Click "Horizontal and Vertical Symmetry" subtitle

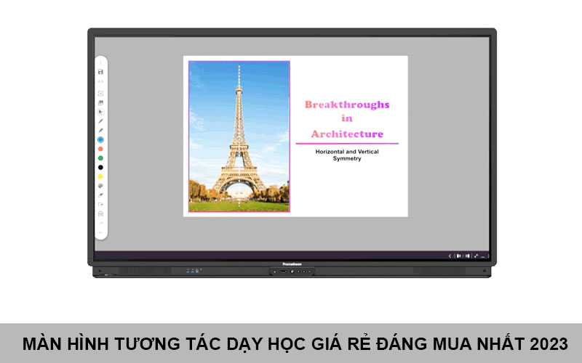[x=347, y=155]
